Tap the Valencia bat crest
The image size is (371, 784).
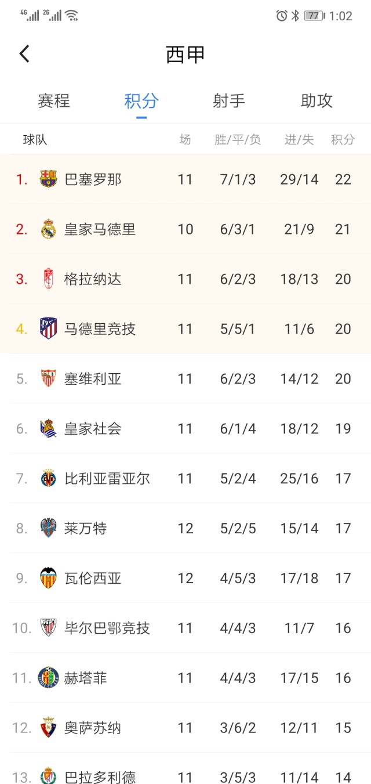(48, 579)
